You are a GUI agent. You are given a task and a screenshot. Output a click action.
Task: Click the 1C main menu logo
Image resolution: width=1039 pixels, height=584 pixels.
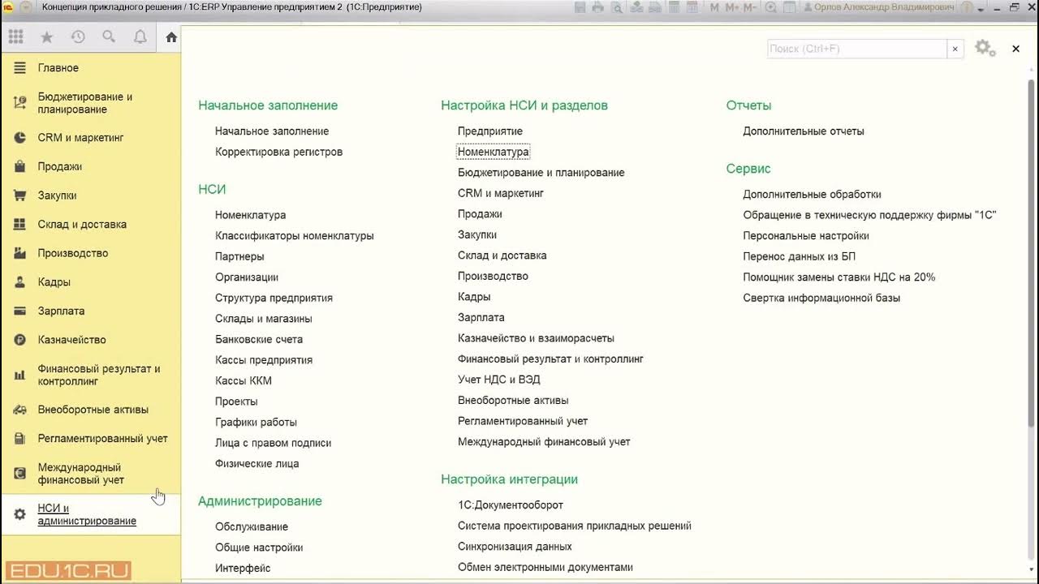pyautogui.click(x=7, y=7)
